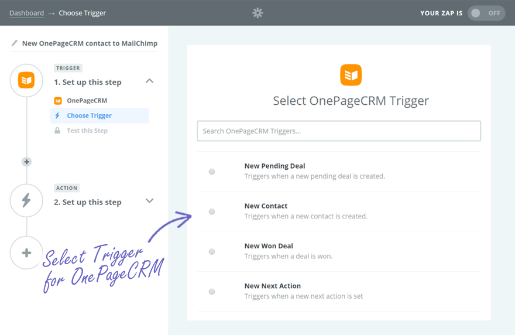Click the large OnePageCRM logo in panel
Viewport: 515px width, 335px height.
(x=351, y=75)
